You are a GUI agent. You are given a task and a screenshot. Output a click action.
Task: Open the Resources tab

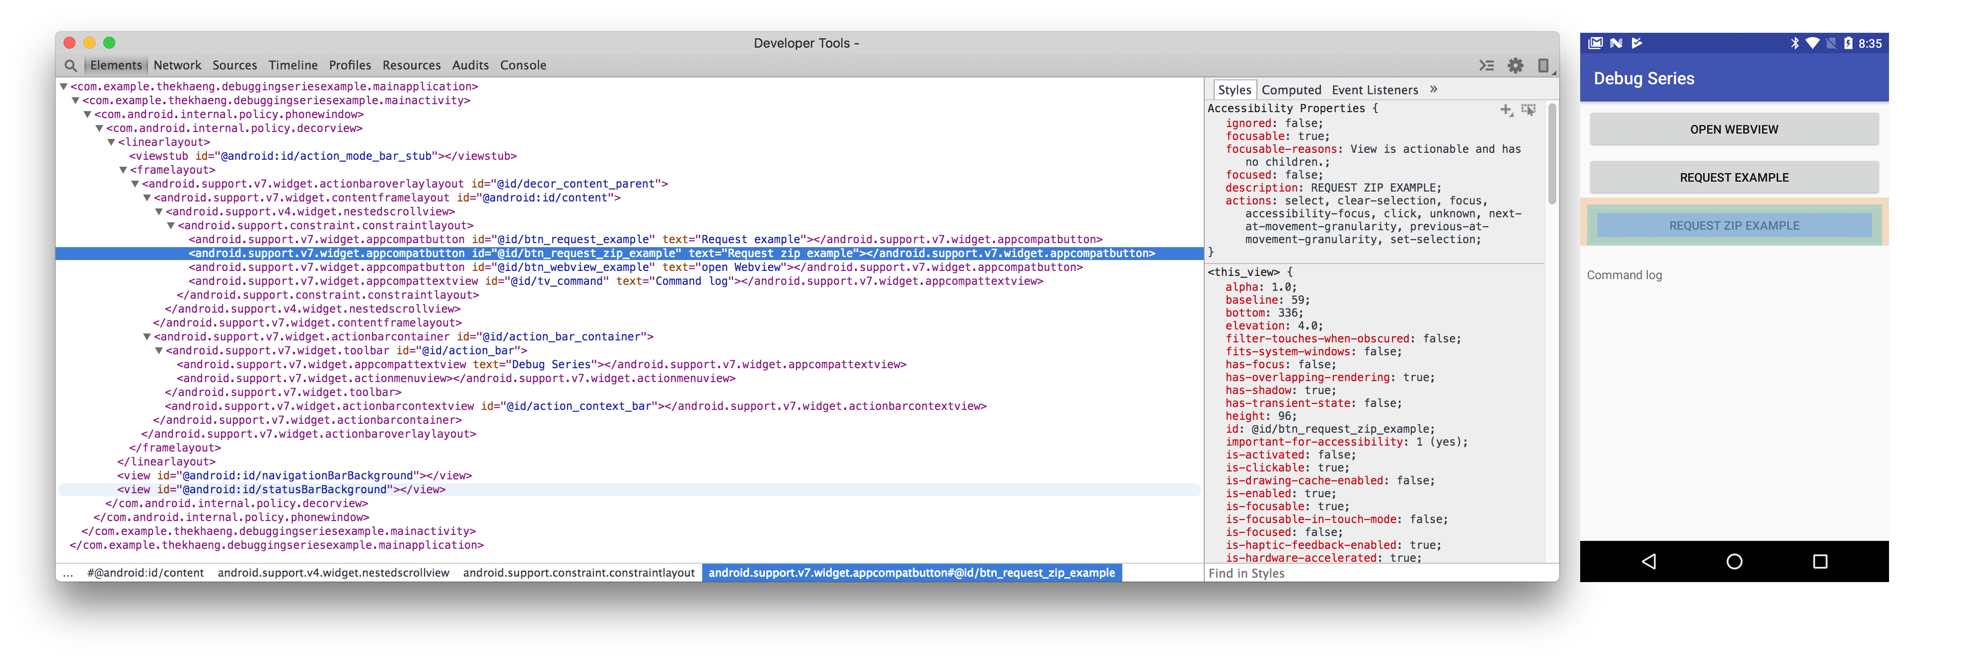pos(412,66)
